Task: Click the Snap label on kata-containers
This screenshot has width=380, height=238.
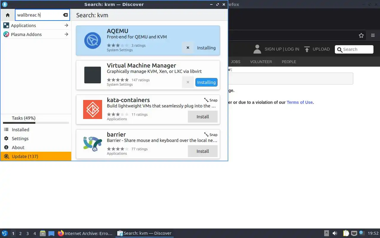Action: tap(211, 100)
